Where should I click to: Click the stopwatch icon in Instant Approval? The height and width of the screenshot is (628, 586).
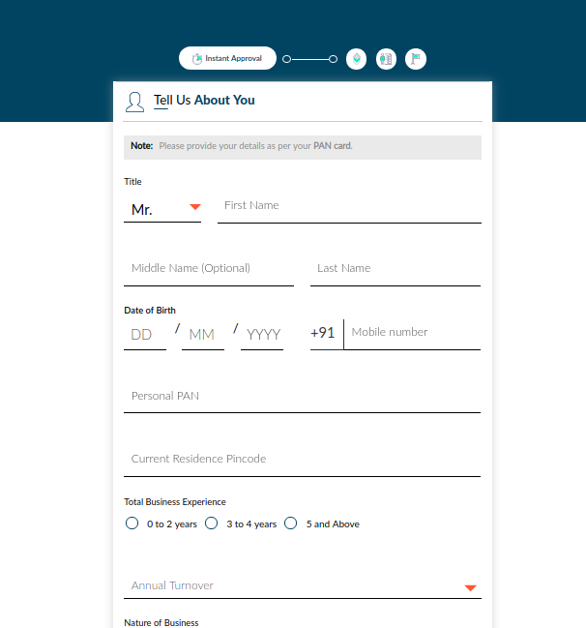point(197,58)
